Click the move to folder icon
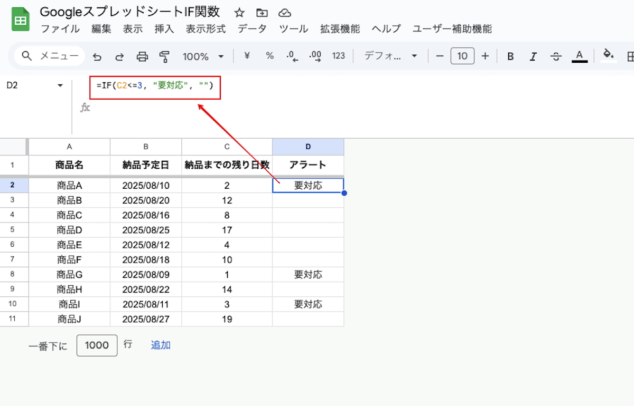Image resolution: width=634 pixels, height=406 pixels. pyautogui.click(x=262, y=13)
